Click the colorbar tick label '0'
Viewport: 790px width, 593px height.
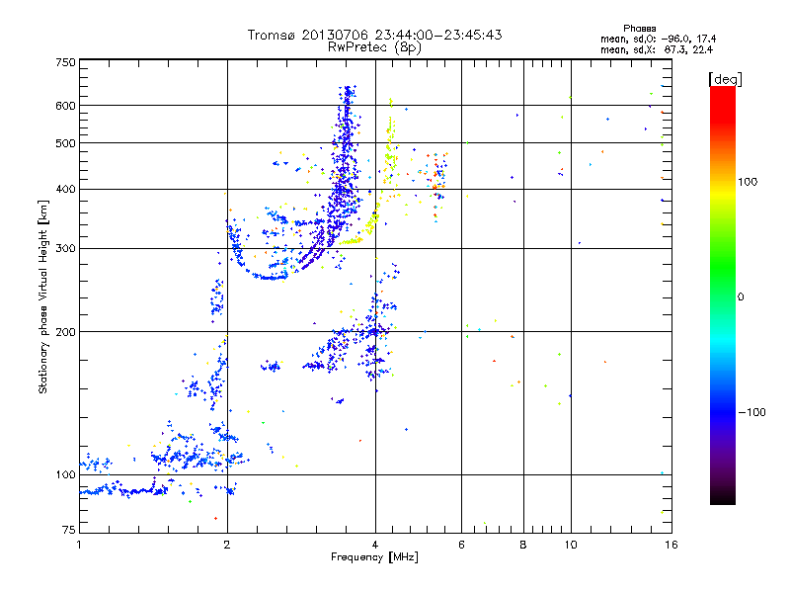coord(741,297)
